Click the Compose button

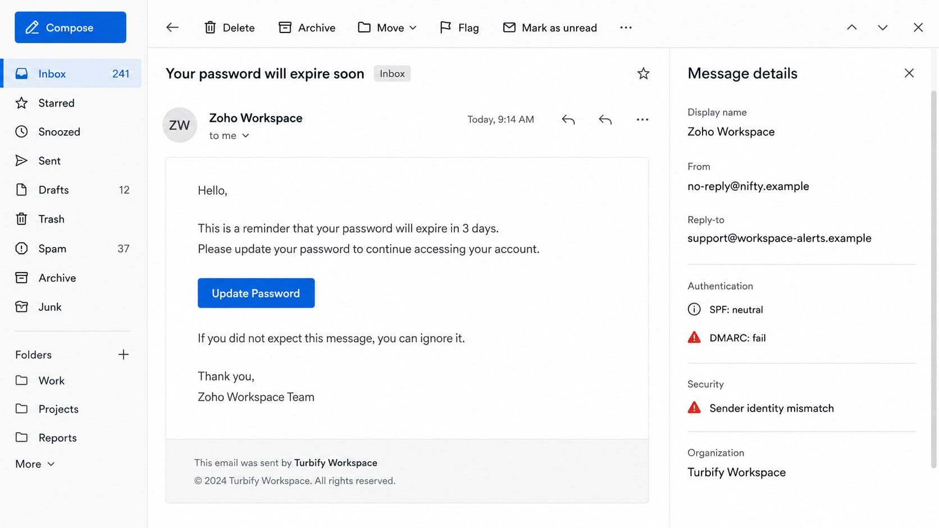tap(70, 27)
